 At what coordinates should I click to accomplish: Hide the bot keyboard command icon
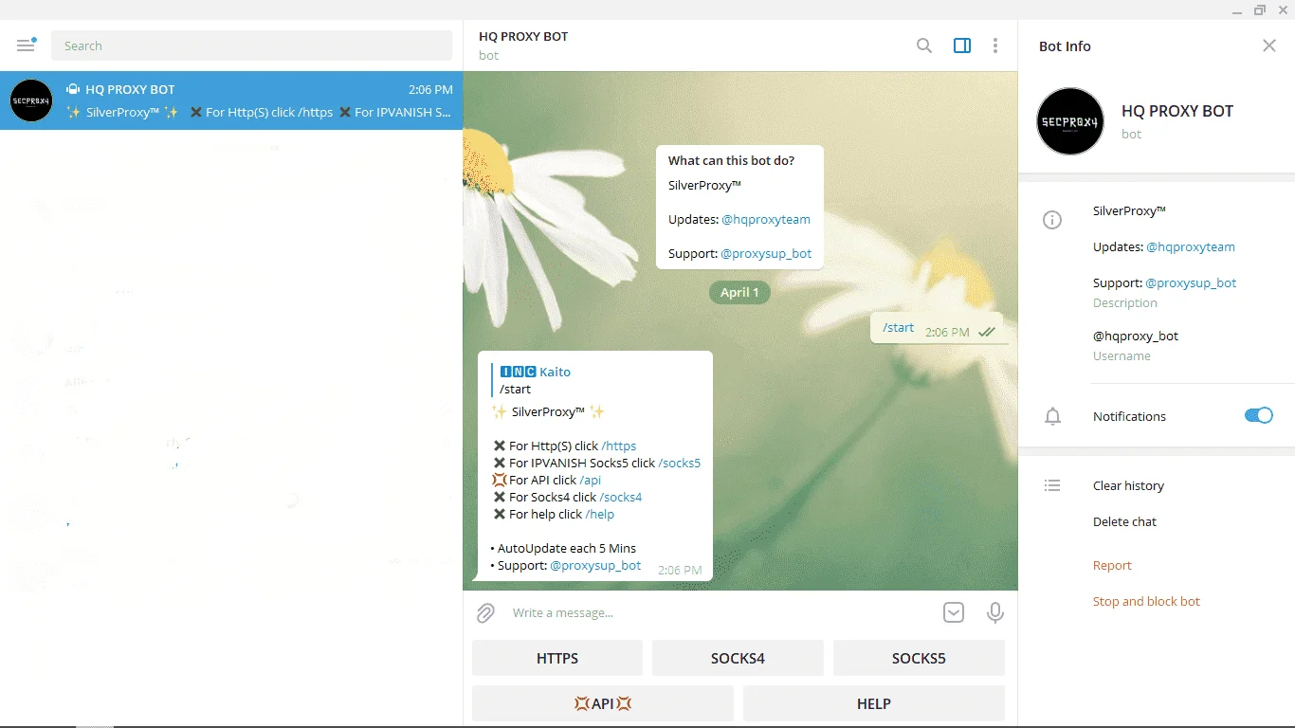tap(954, 612)
